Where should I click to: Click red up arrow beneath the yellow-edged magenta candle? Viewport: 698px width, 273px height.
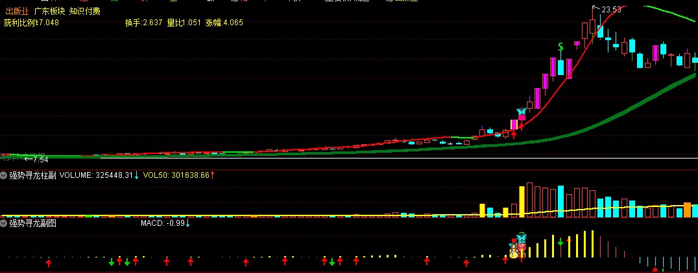pyautogui.click(x=514, y=135)
